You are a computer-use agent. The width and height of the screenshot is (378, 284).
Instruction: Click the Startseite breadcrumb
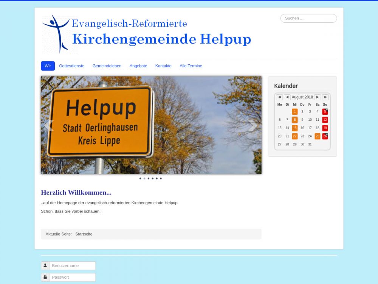tap(84, 234)
